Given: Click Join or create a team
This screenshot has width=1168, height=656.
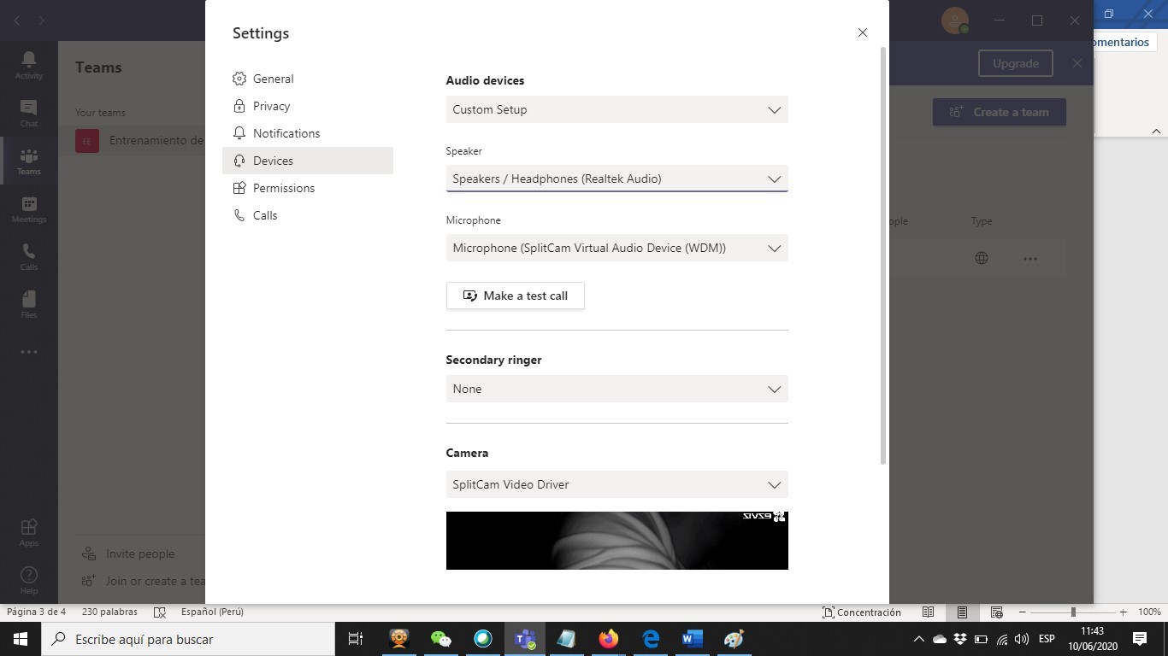Looking at the screenshot, I should [x=143, y=581].
